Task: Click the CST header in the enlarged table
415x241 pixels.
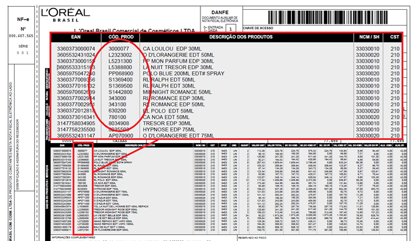Action: [394, 37]
